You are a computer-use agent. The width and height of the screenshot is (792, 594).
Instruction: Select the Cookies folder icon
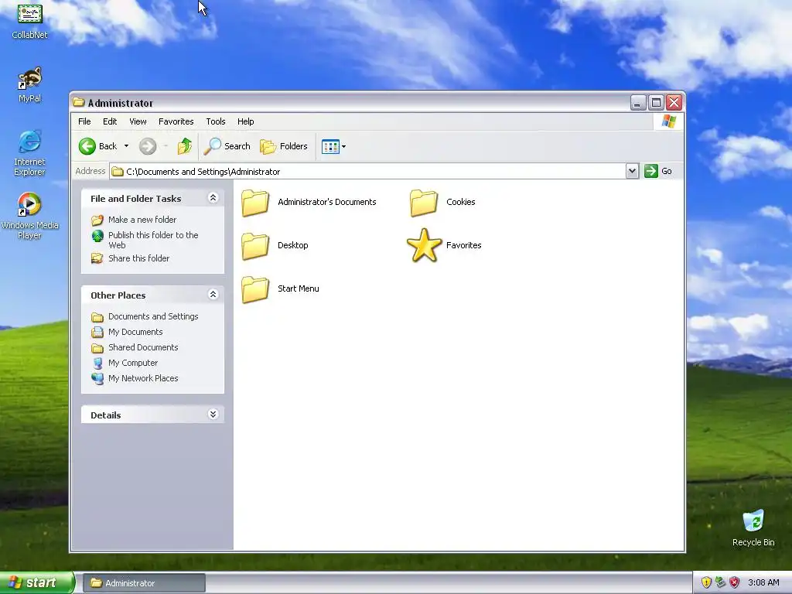pos(423,203)
